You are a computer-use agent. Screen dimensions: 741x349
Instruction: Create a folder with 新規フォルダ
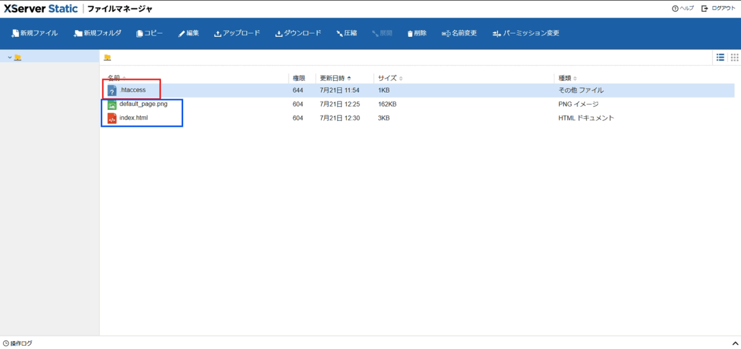(x=97, y=34)
